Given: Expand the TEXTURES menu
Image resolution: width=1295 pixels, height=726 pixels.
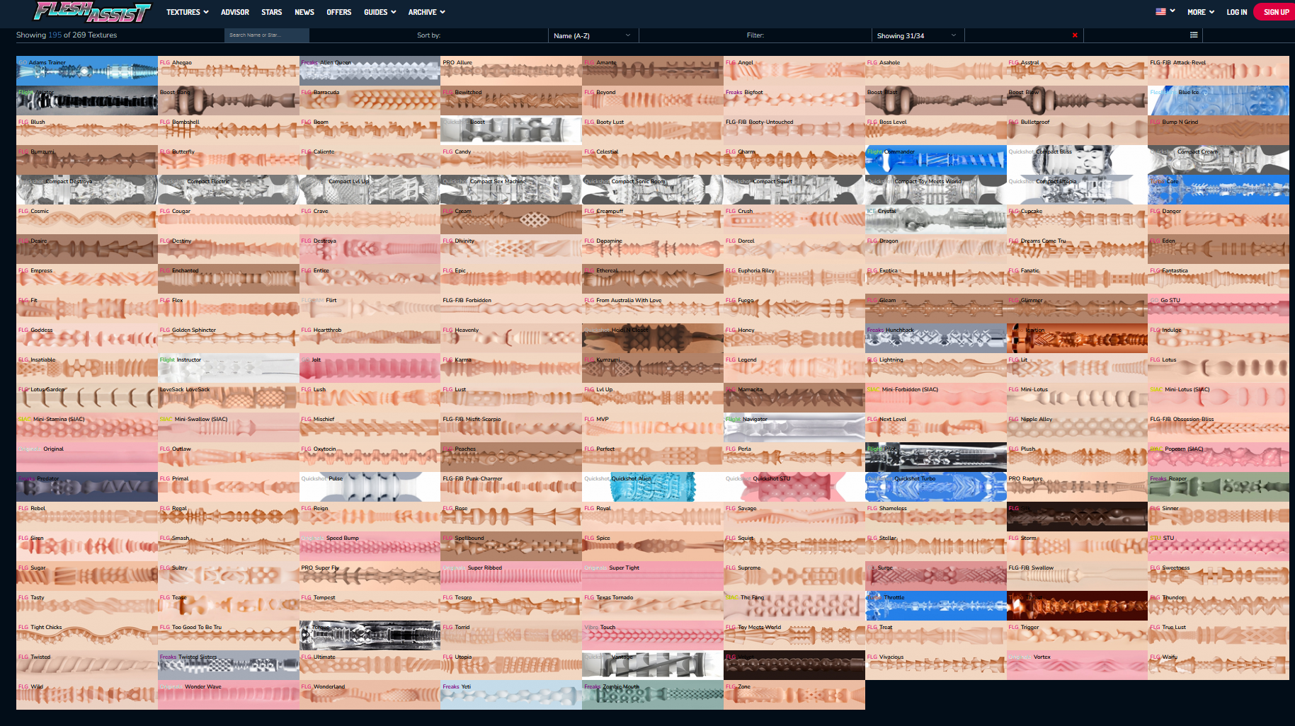Looking at the screenshot, I should [x=188, y=12].
